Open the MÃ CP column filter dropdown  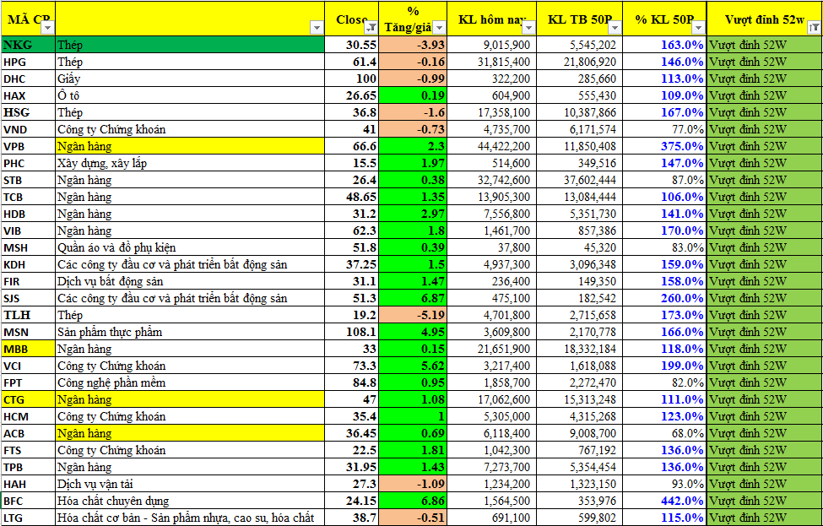tap(47, 28)
